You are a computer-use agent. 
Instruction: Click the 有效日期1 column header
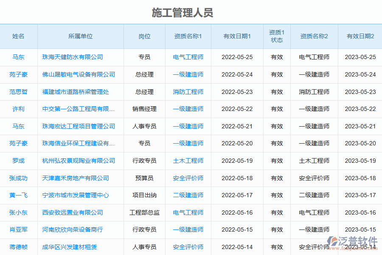tap(237, 36)
